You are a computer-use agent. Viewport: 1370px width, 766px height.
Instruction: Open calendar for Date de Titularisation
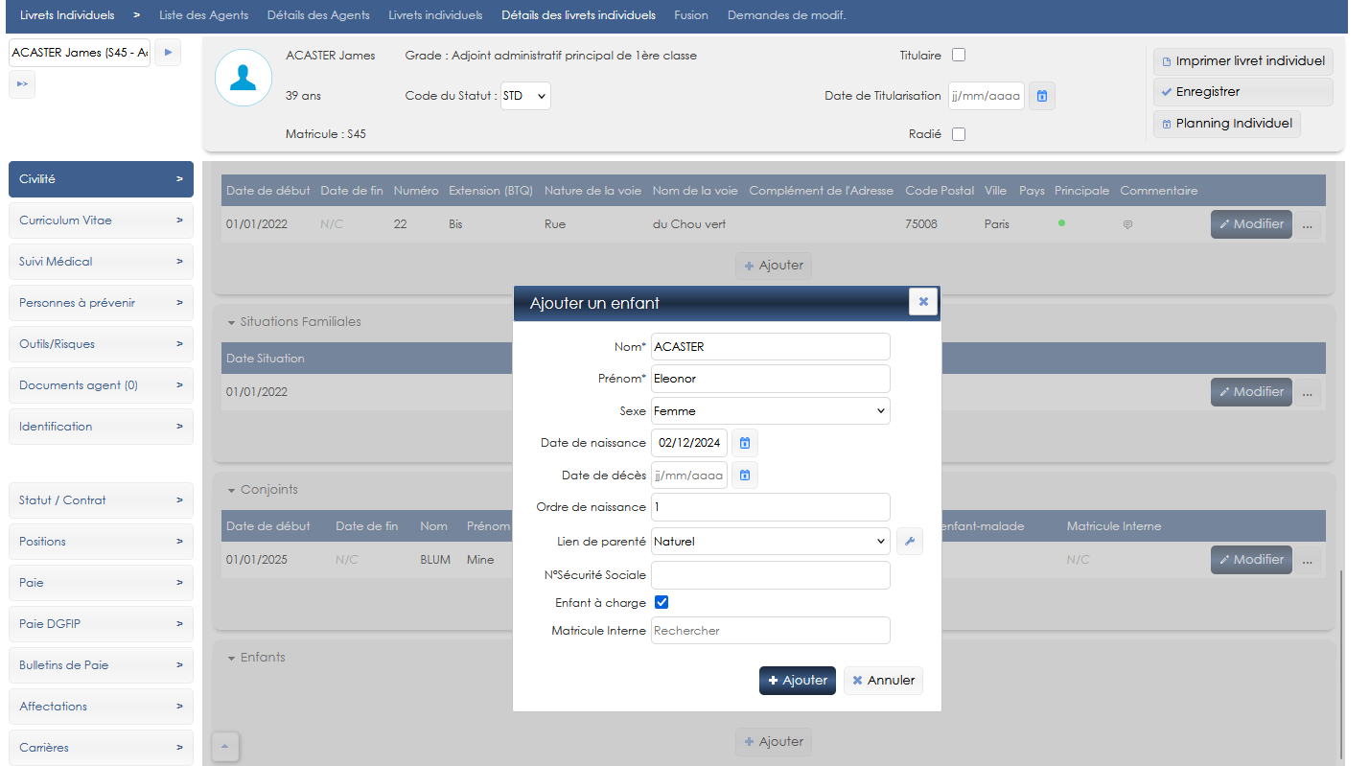pos(1042,96)
